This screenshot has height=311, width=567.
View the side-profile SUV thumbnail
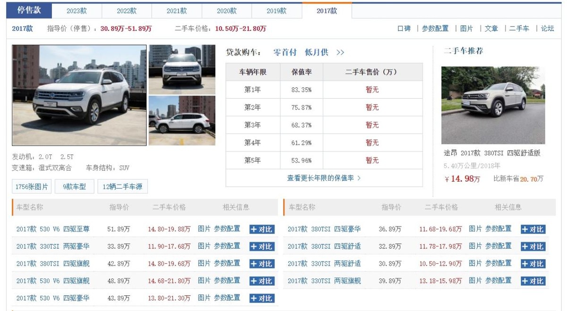182,121
